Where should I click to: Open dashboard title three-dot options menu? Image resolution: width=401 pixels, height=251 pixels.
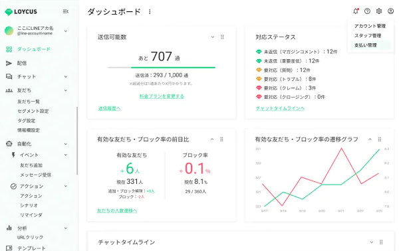pyautogui.click(x=150, y=12)
